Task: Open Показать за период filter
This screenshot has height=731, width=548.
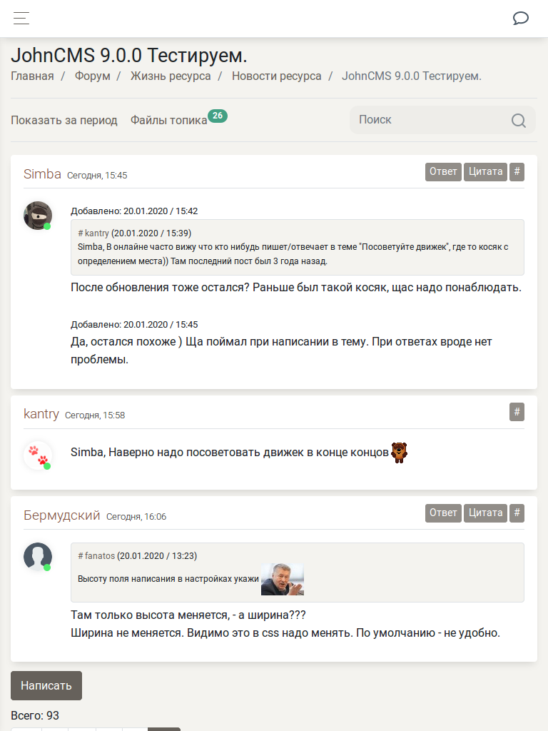Action: click(64, 121)
